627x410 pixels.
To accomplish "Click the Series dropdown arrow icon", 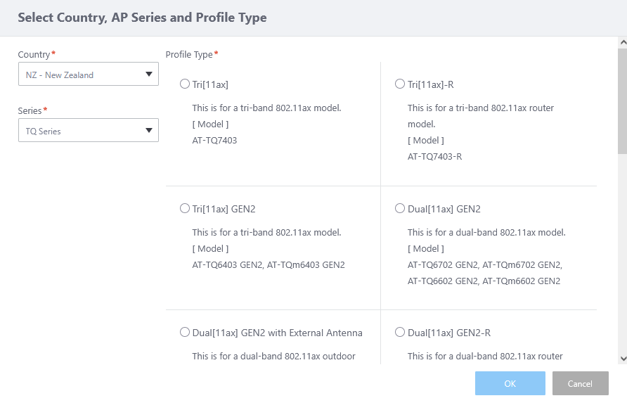I will point(148,131).
